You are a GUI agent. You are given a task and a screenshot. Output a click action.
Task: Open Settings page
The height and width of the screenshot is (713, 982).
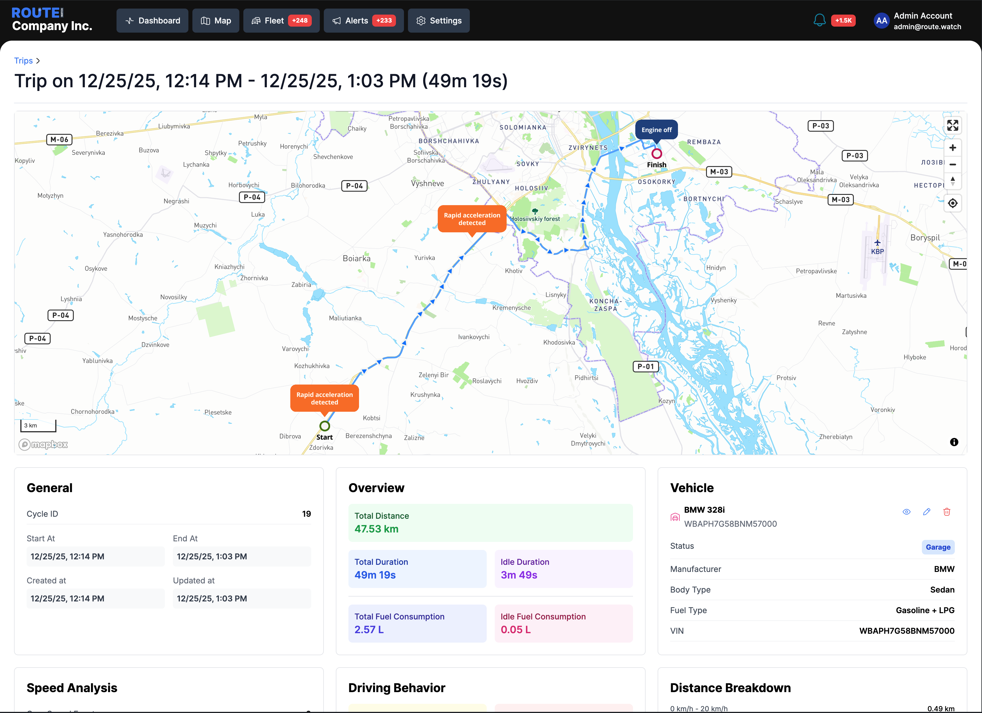point(438,21)
